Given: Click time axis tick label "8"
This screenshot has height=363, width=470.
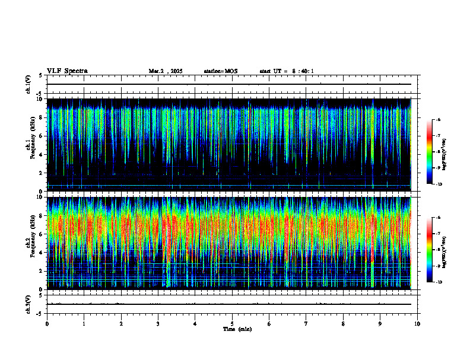Looking at the screenshot, I should [343, 323].
